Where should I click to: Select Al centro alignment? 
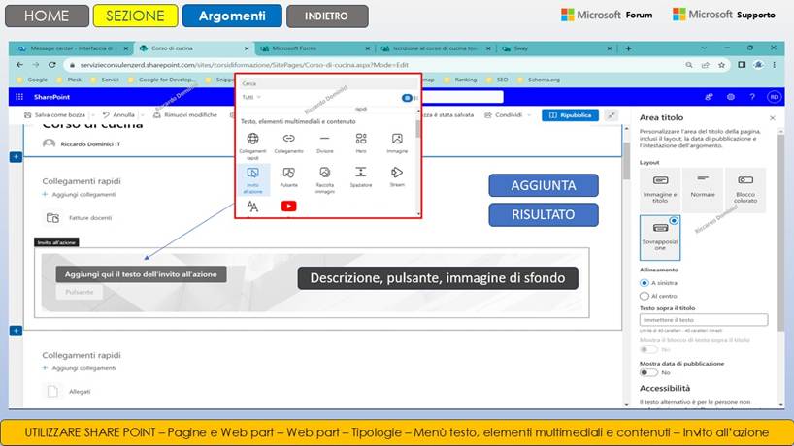[x=645, y=296]
